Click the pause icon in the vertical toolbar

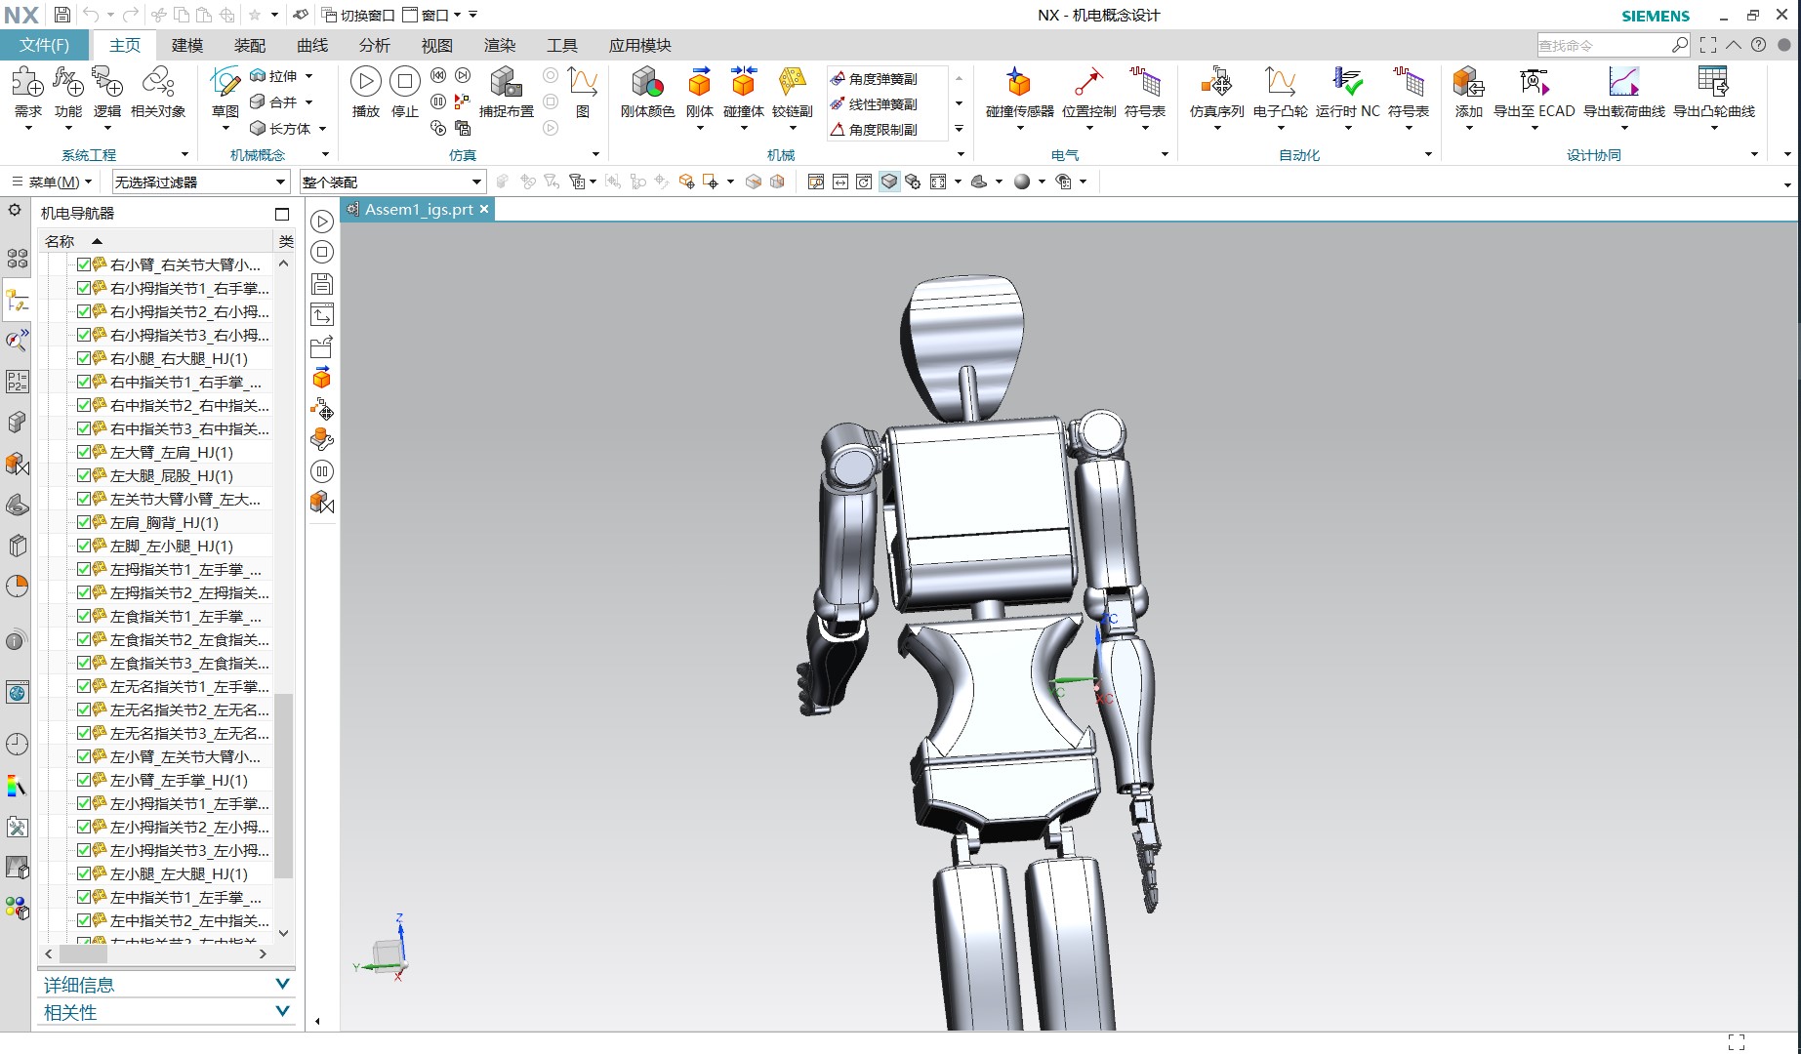(321, 471)
